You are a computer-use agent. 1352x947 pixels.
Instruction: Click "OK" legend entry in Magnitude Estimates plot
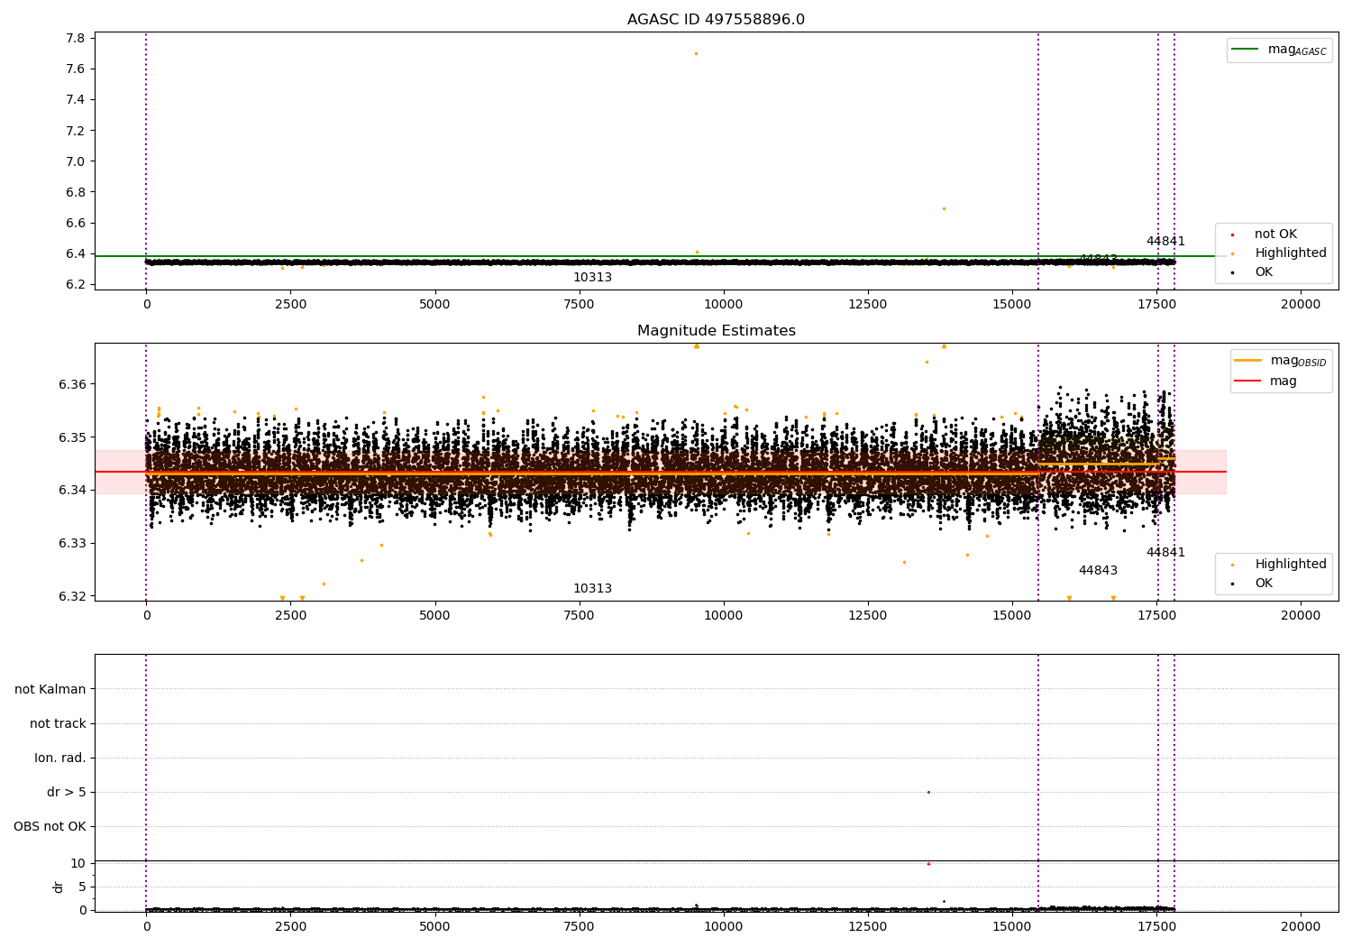[x=1264, y=584]
